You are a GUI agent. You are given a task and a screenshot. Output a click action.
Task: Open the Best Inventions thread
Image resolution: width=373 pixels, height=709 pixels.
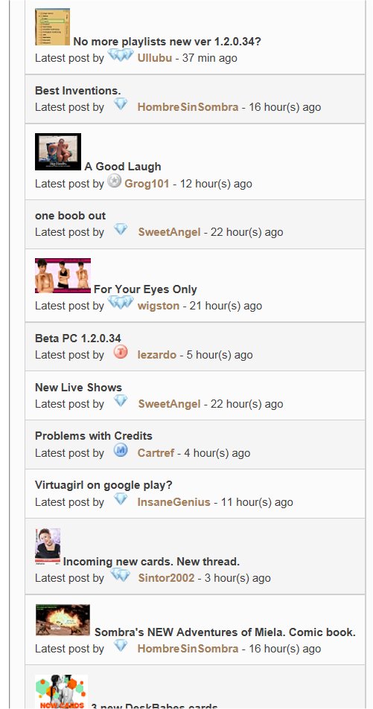click(78, 91)
